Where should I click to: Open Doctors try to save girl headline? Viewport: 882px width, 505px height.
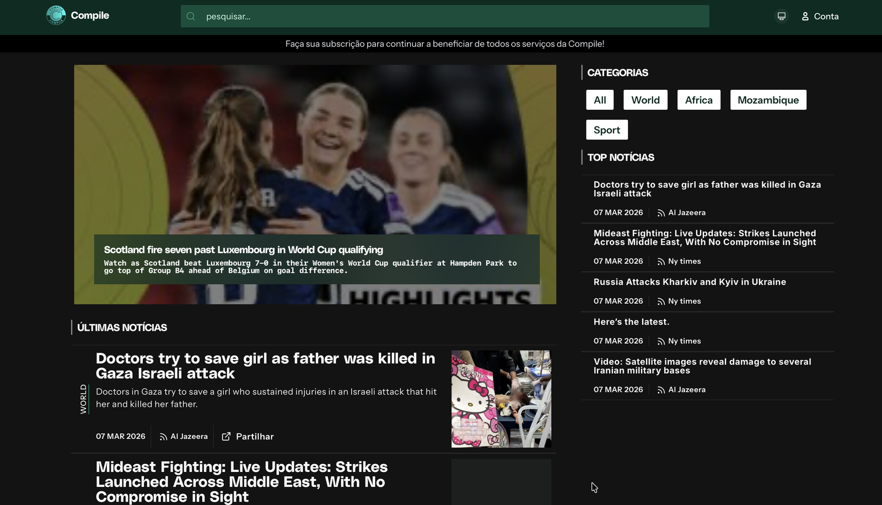point(265,366)
